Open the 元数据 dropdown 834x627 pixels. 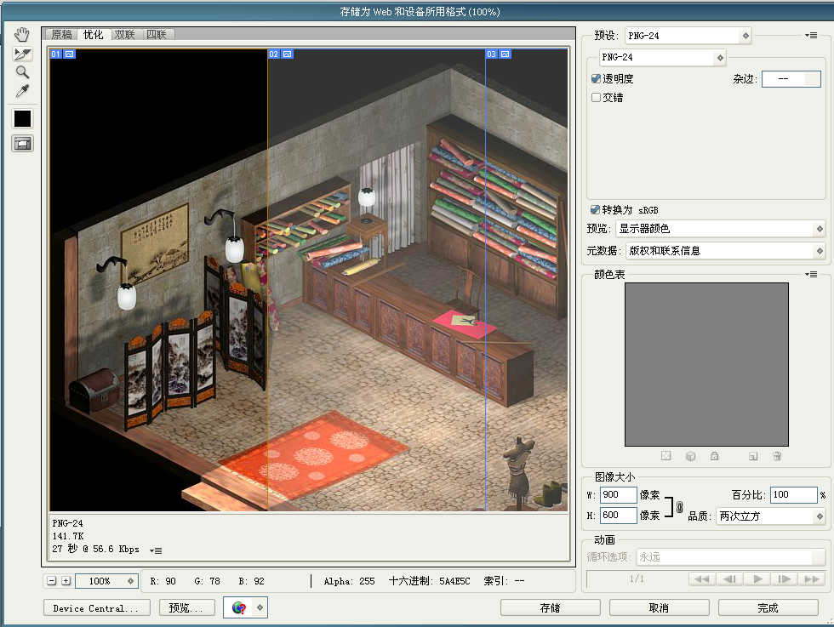tap(725, 250)
